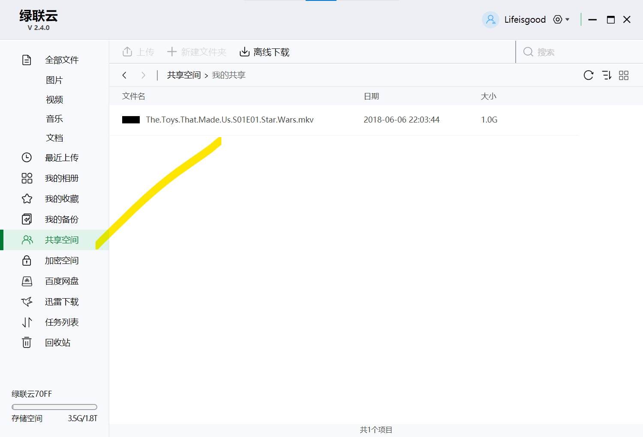Select 加密空间 label in sidebar

tap(62, 260)
